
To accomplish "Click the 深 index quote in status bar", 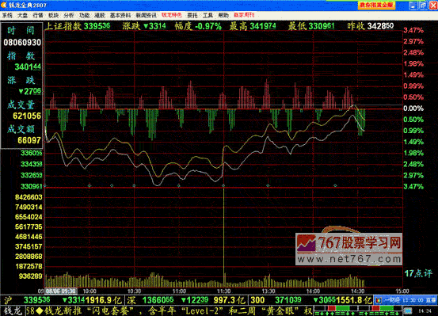I will [186, 300].
